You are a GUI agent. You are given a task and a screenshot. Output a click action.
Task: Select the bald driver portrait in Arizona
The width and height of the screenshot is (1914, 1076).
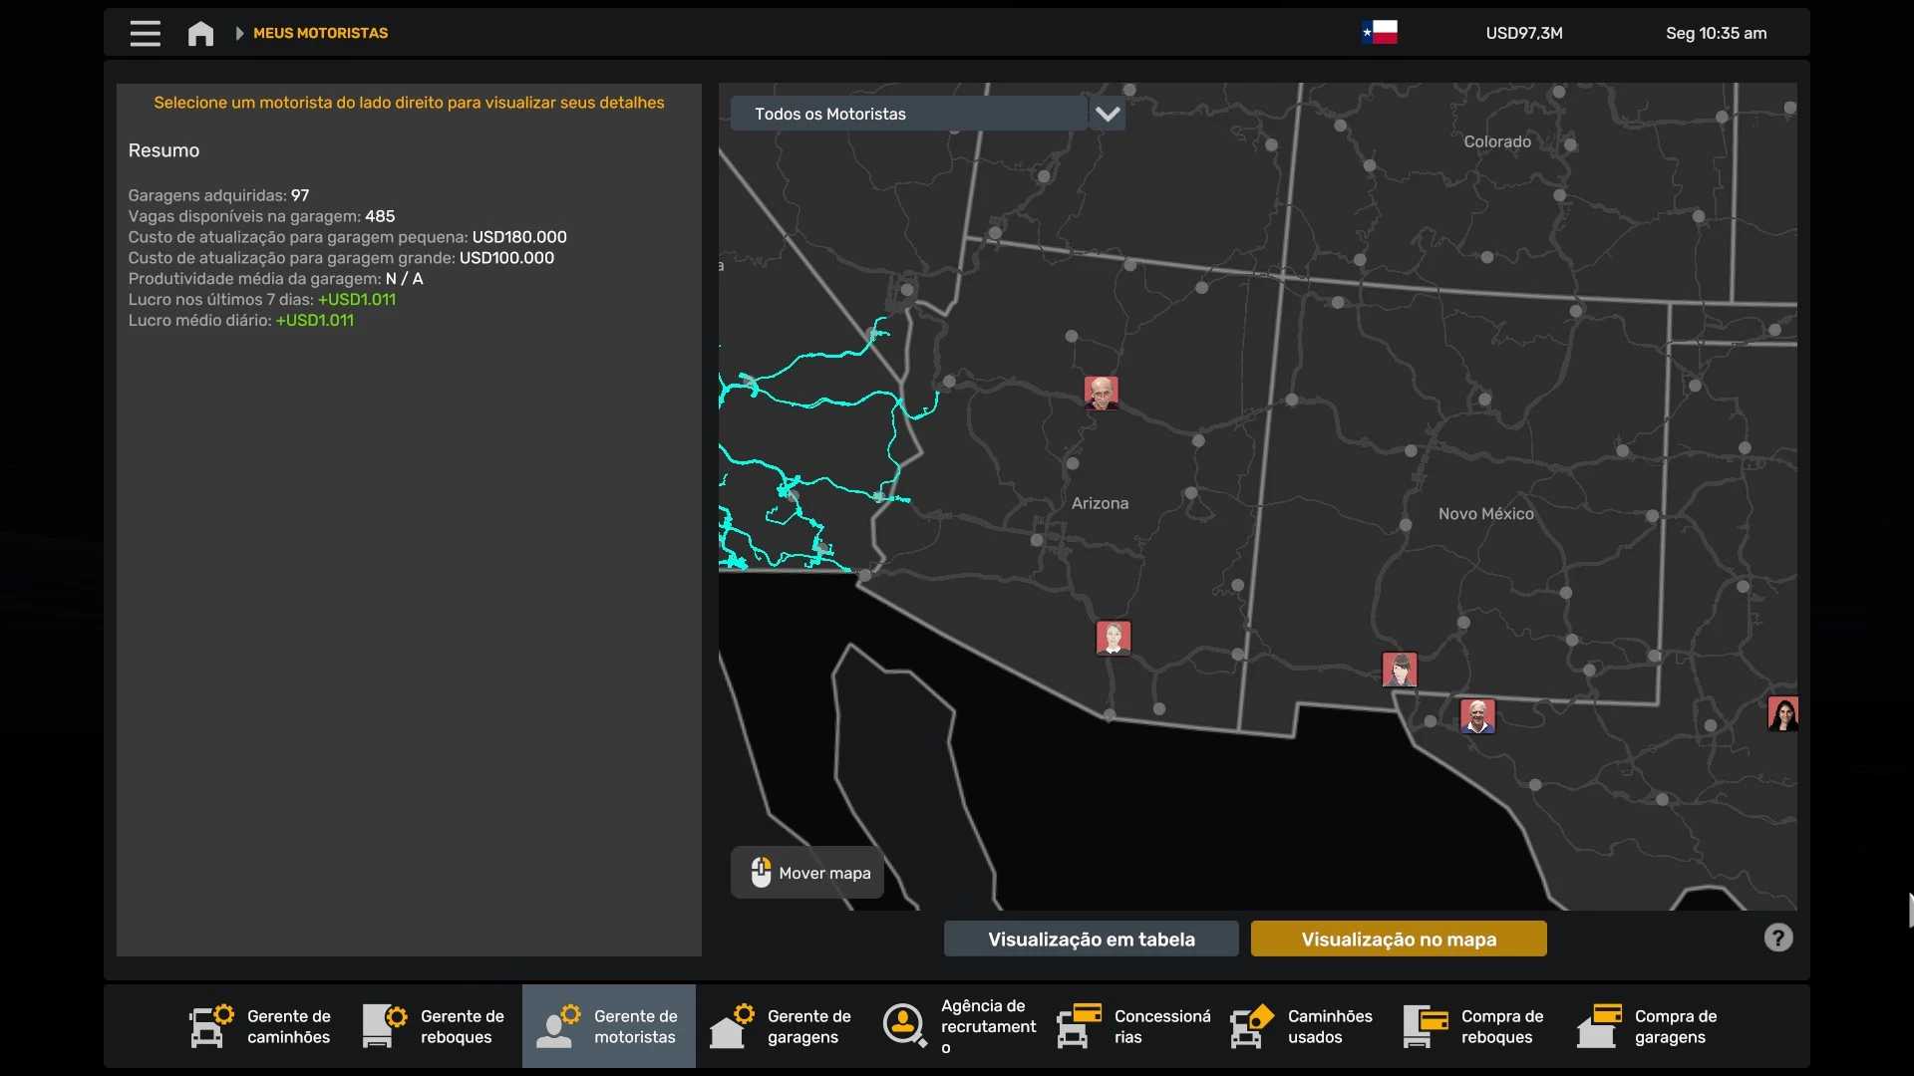[1101, 393]
